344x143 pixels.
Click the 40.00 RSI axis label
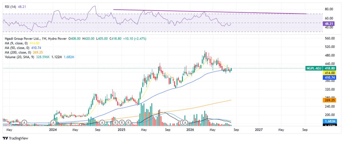[329, 27]
